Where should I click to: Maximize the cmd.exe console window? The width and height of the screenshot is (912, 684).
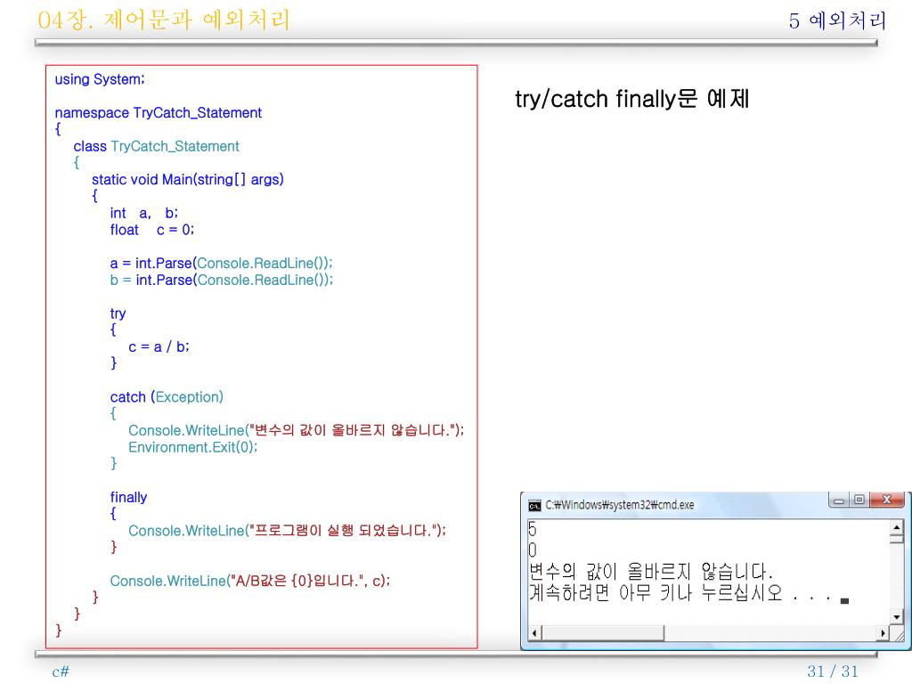pyautogui.click(x=859, y=500)
